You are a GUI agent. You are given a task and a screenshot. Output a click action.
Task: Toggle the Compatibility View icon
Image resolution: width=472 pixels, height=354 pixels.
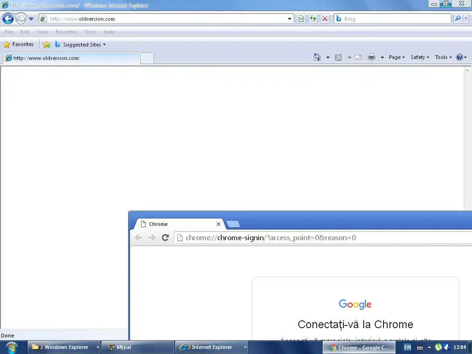coord(301,18)
